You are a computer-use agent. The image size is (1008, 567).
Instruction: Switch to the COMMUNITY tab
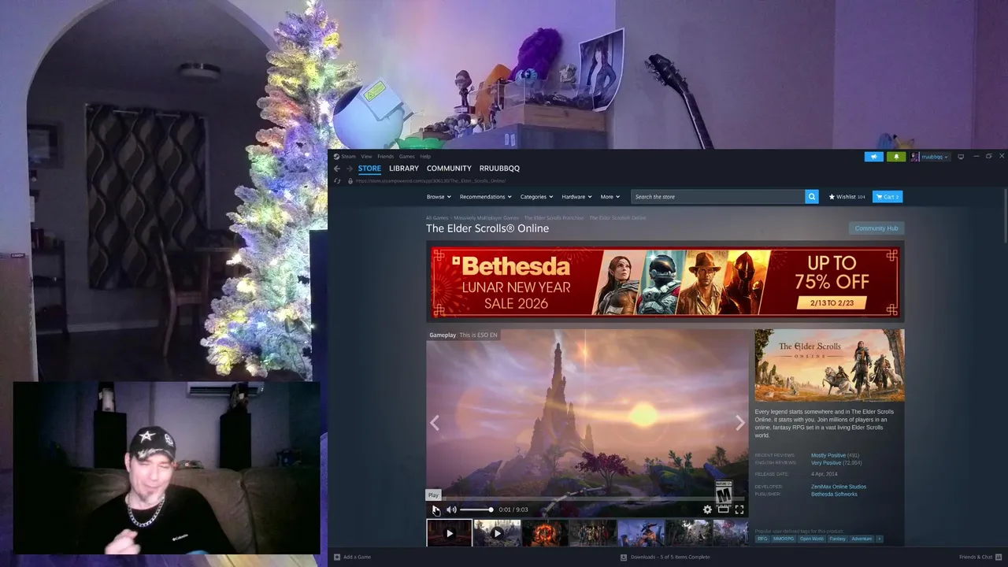point(449,169)
